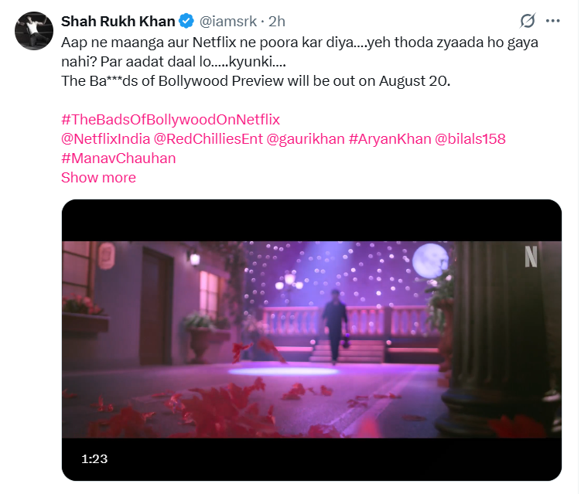Play the Netflix preview video
This screenshot has height=494, width=581.
[x=311, y=340]
